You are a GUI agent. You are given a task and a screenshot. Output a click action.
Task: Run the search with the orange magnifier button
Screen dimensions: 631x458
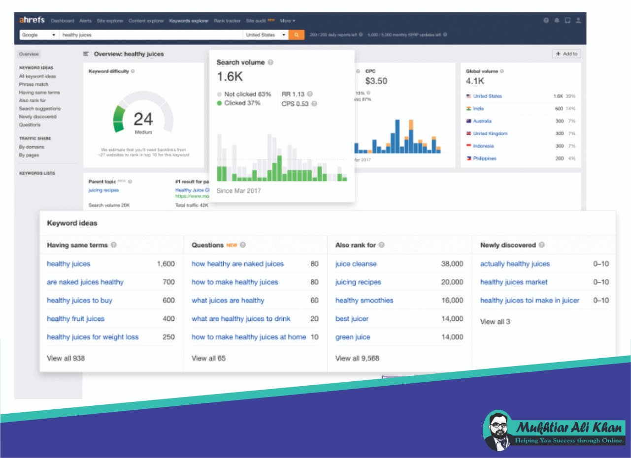(x=296, y=35)
